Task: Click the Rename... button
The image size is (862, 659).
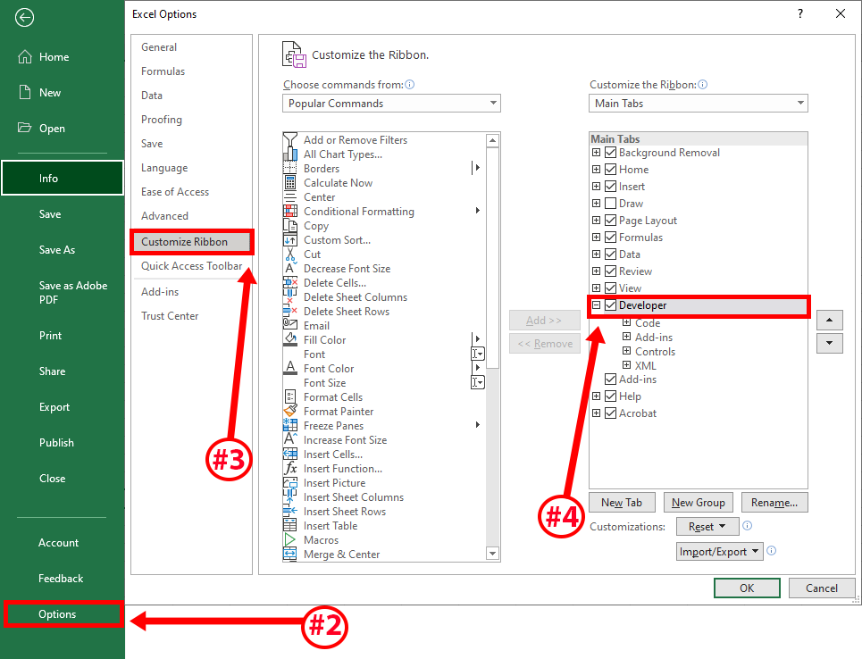Action: 774,503
